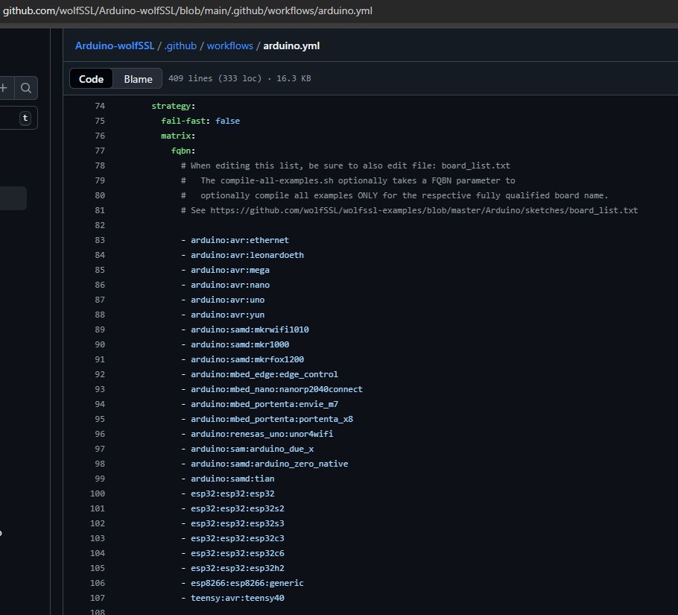Click the arduino:renesas_uno:unor4wifi entry
The height and width of the screenshot is (615, 678).
pyautogui.click(x=262, y=434)
